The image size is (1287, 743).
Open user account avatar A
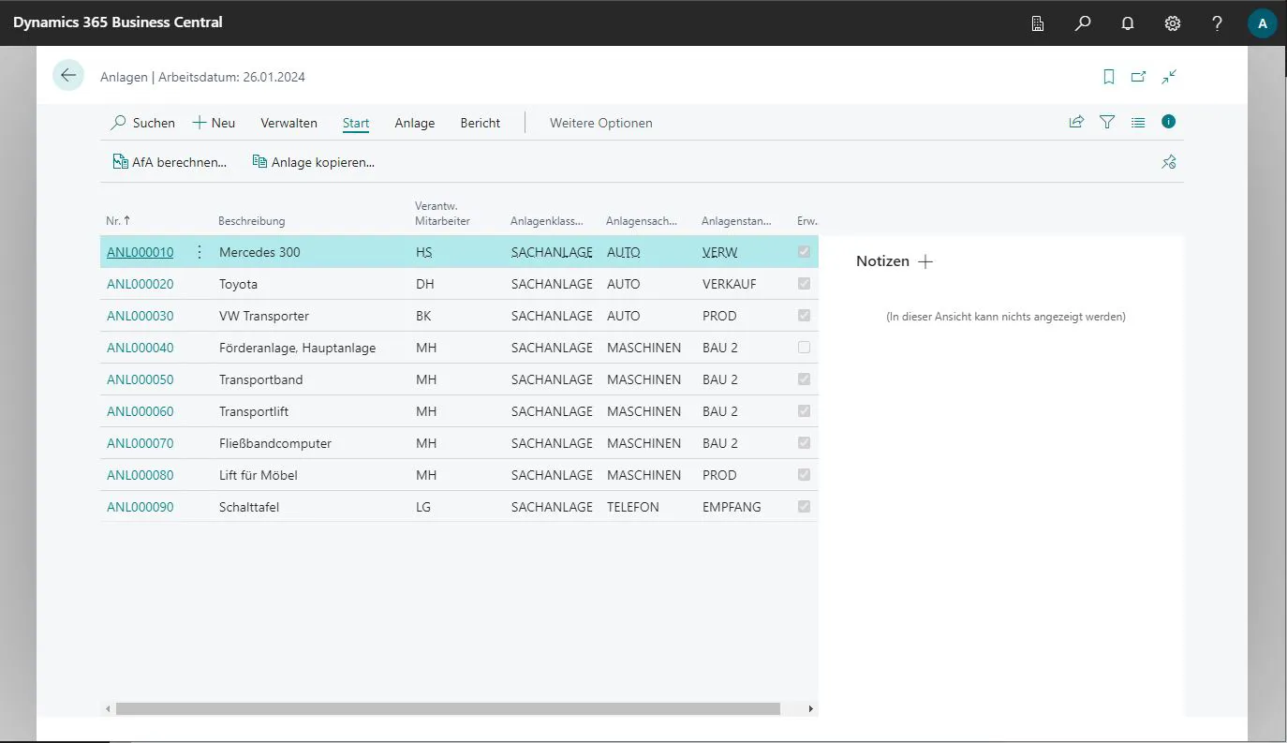(1263, 23)
